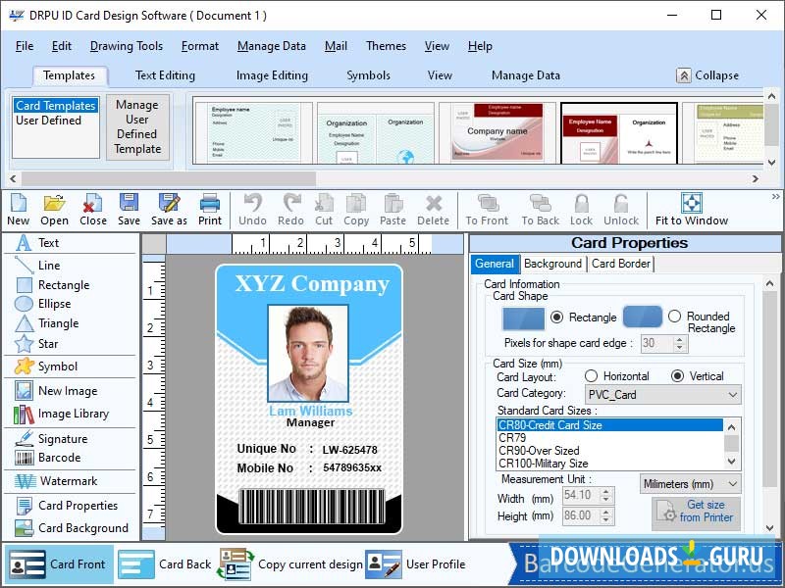Collapse the ribbon panel
The height and width of the screenshot is (588, 785).
pos(708,74)
